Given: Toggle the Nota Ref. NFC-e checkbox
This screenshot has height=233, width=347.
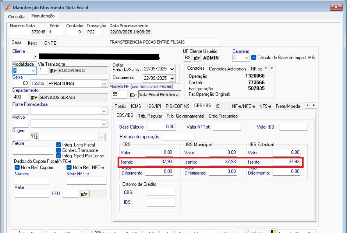Looking at the screenshot, I should (69, 168).
